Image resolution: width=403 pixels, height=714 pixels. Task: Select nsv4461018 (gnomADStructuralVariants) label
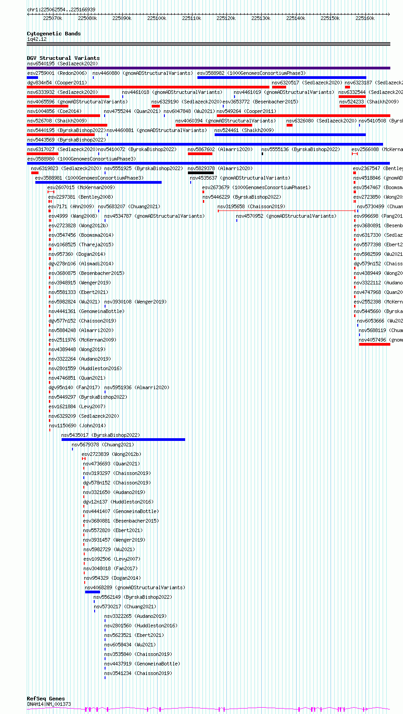[172, 92]
